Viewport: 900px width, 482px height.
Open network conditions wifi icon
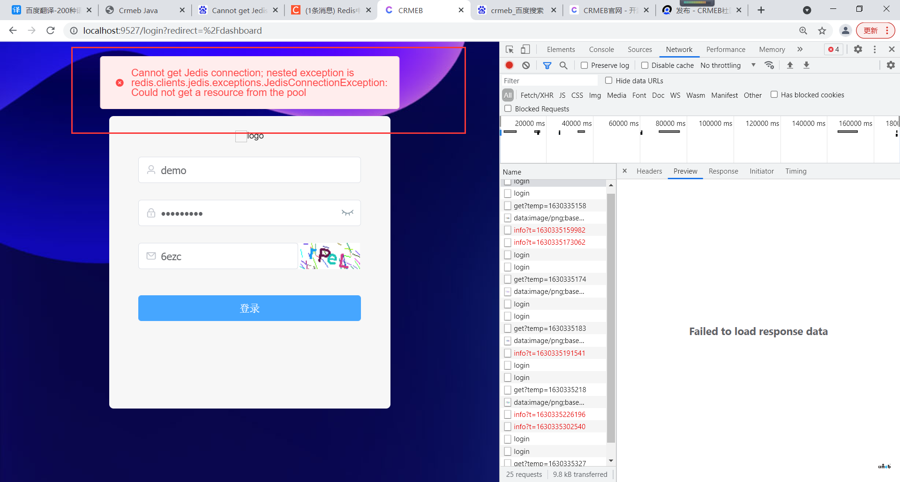click(x=769, y=65)
